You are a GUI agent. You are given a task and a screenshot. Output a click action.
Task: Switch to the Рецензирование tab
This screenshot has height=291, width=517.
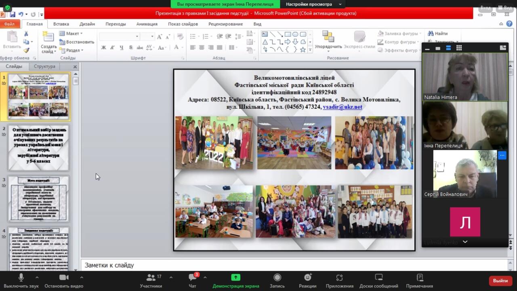(x=226, y=24)
